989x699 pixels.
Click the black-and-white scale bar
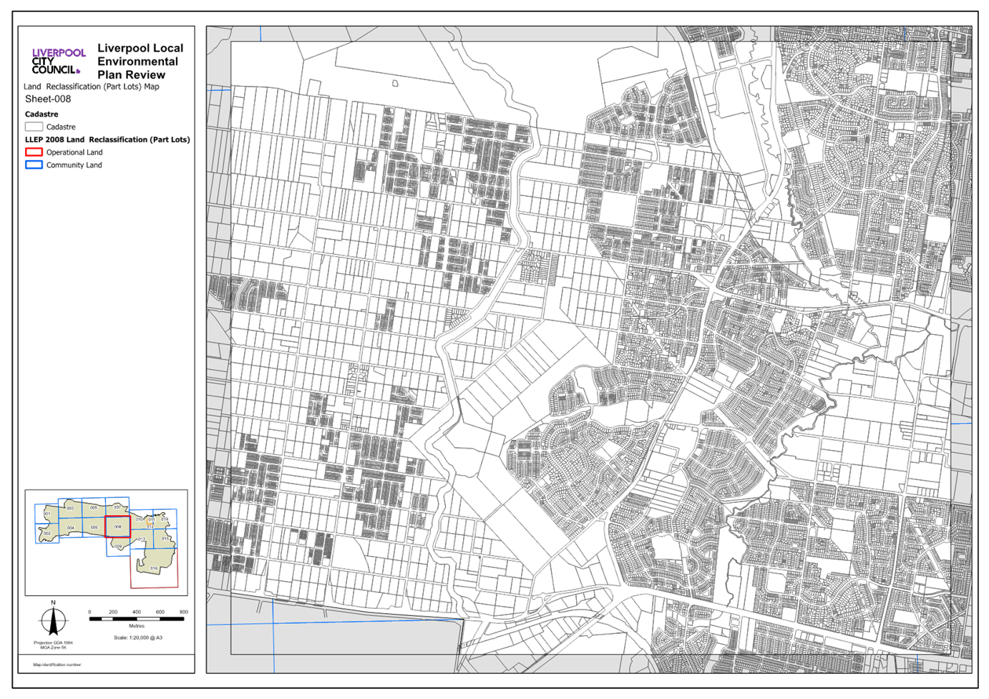[137, 619]
